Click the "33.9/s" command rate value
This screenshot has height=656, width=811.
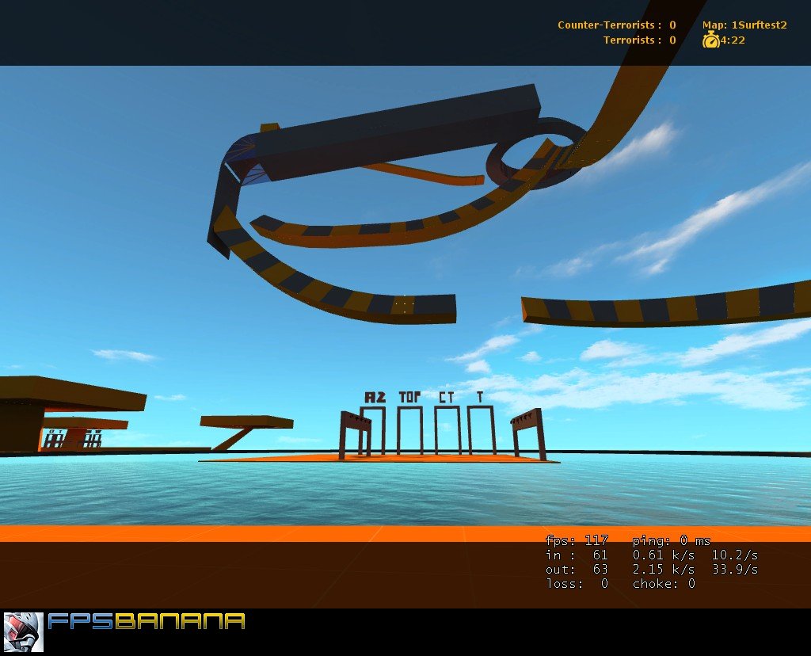click(734, 570)
